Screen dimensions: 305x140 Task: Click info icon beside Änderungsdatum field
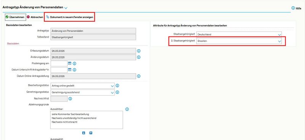click(139, 57)
